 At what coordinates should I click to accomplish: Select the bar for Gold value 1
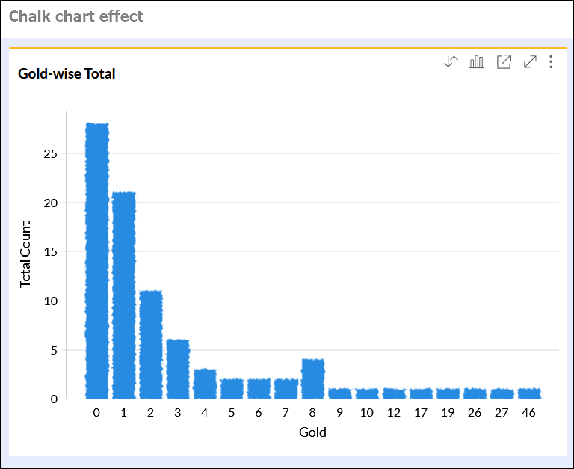124,295
